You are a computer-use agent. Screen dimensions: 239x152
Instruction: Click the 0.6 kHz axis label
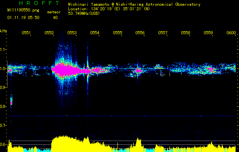(3, 144)
